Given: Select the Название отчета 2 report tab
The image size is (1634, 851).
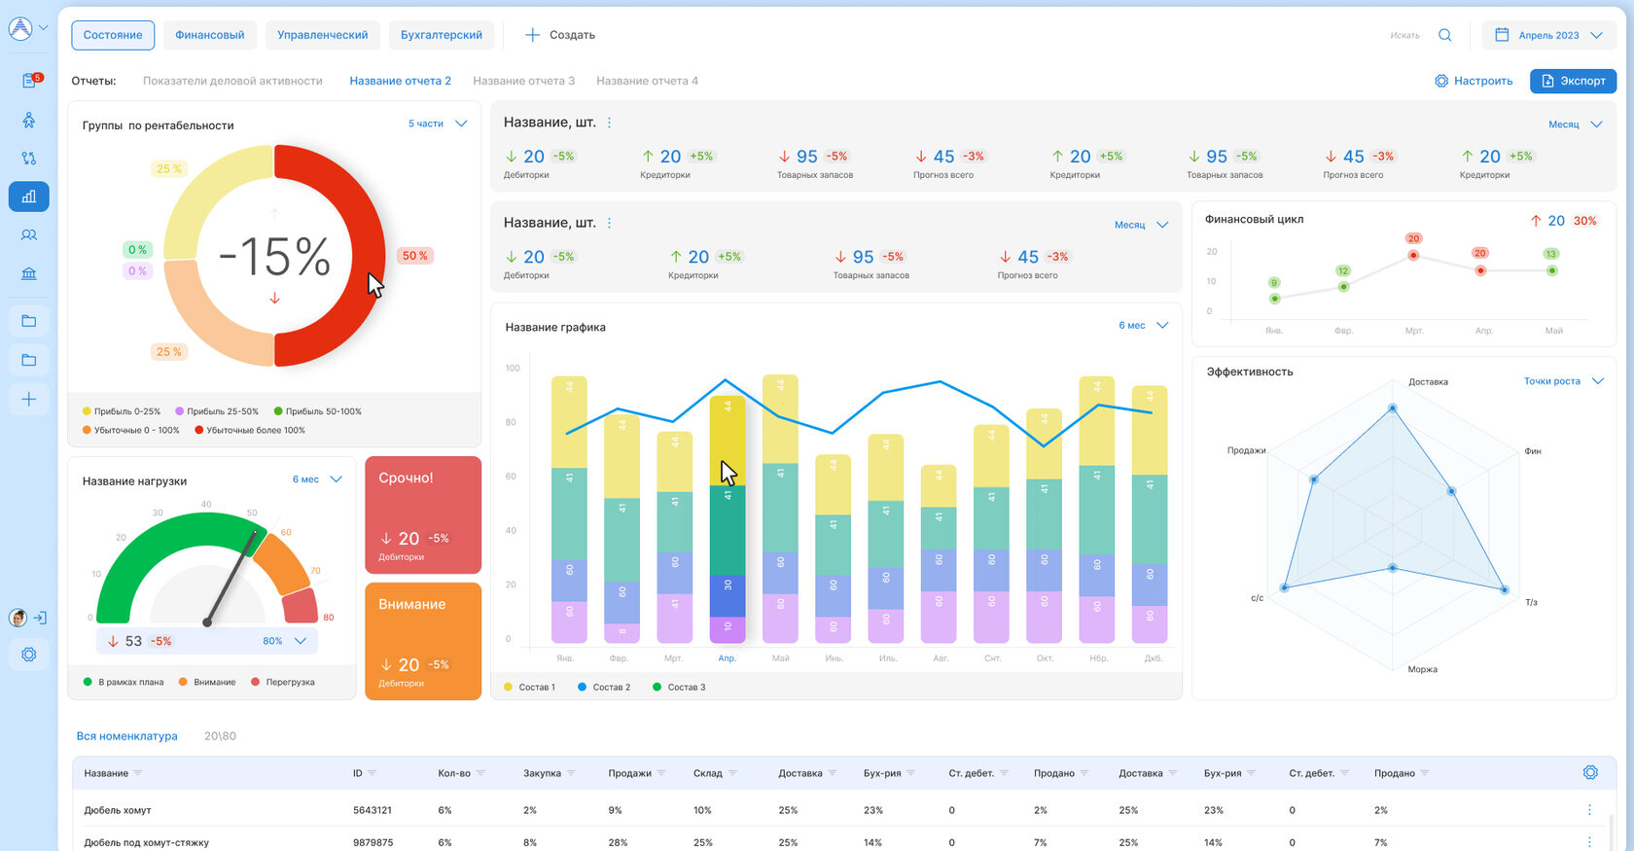Looking at the screenshot, I should pyautogui.click(x=400, y=81).
